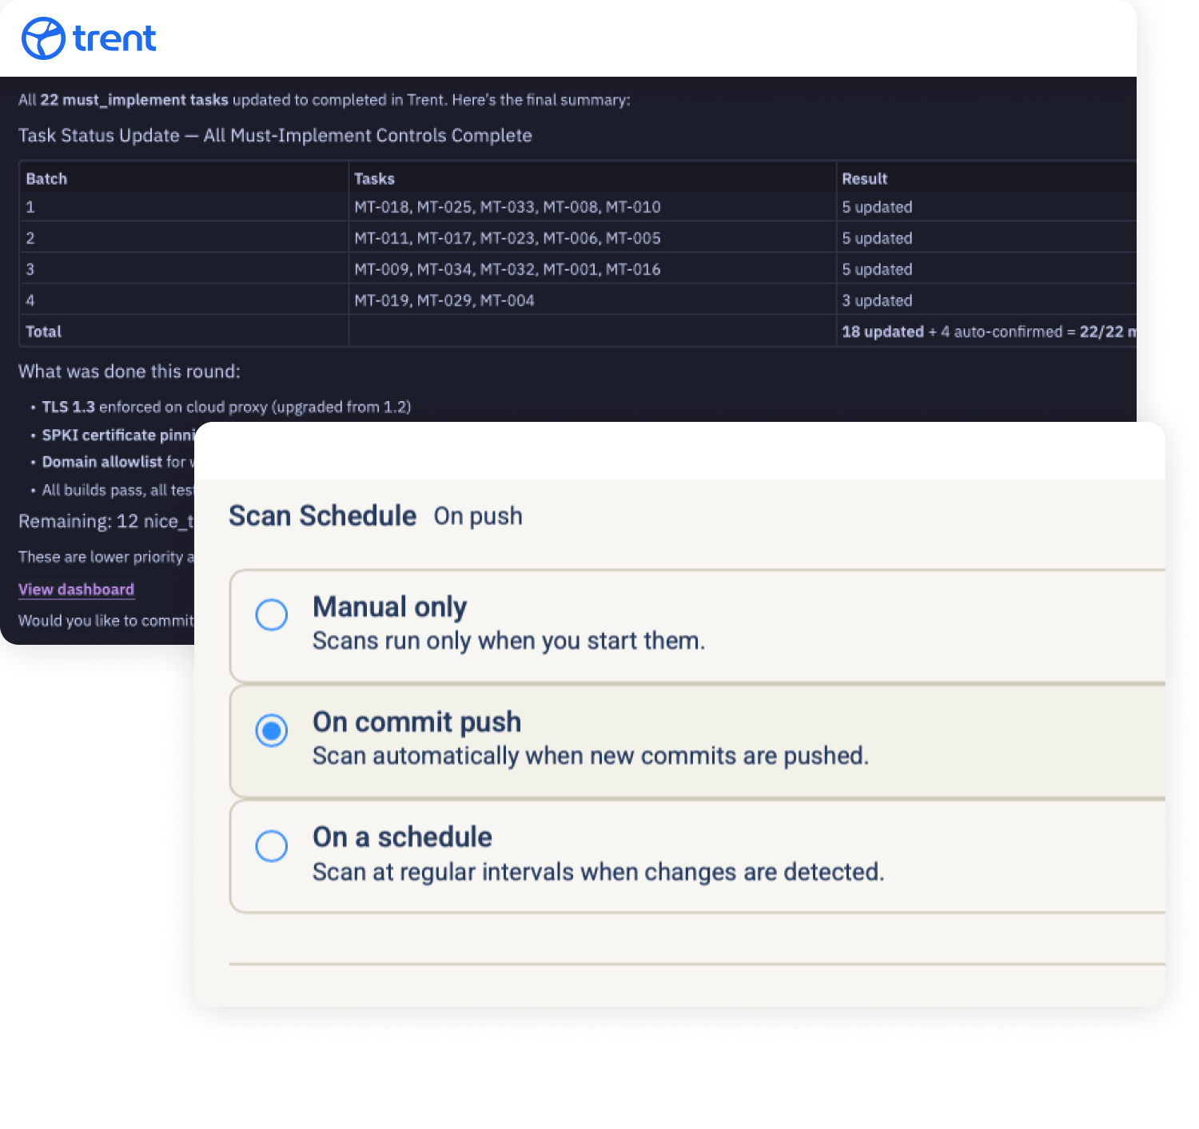This screenshot has height=1129, width=1199.
Task: Click the Trent globe logo icon
Action: click(x=43, y=38)
